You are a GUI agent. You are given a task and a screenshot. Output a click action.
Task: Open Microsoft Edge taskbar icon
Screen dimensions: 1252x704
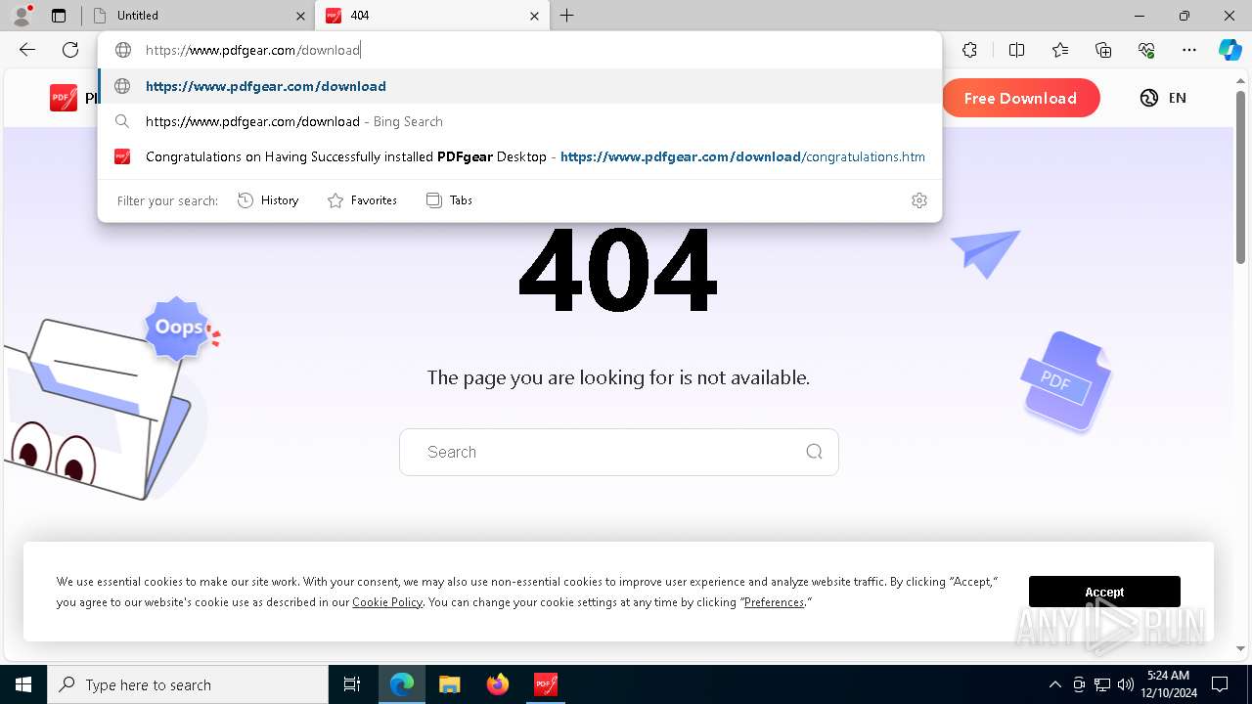click(402, 684)
